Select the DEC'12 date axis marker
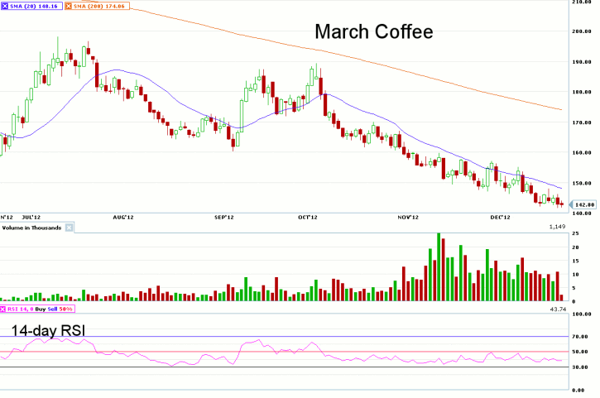The width and height of the screenshot is (600, 398). tap(498, 217)
